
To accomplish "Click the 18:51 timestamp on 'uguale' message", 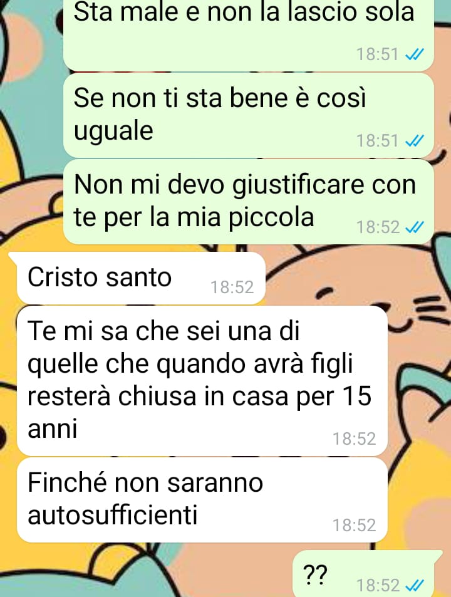I will pos(378,141).
